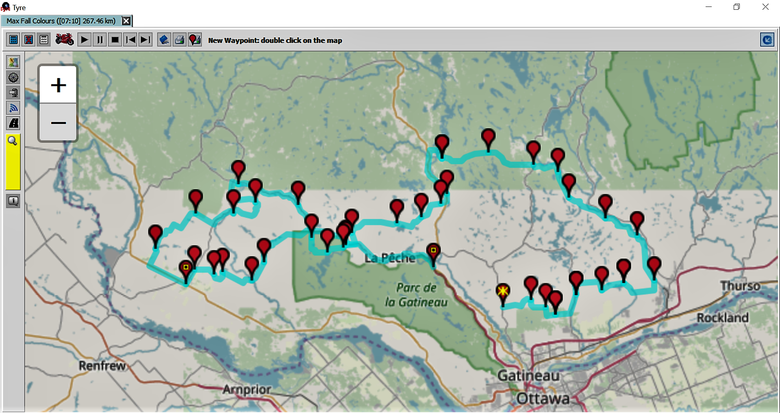Zoom out with the minus button

[58, 122]
